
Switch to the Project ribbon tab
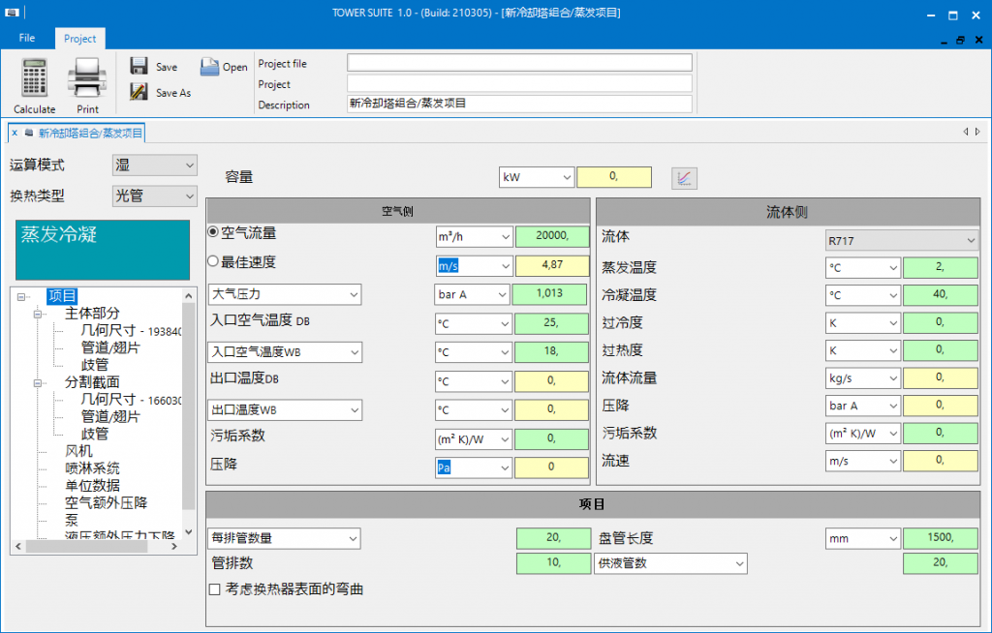[79, 39]
